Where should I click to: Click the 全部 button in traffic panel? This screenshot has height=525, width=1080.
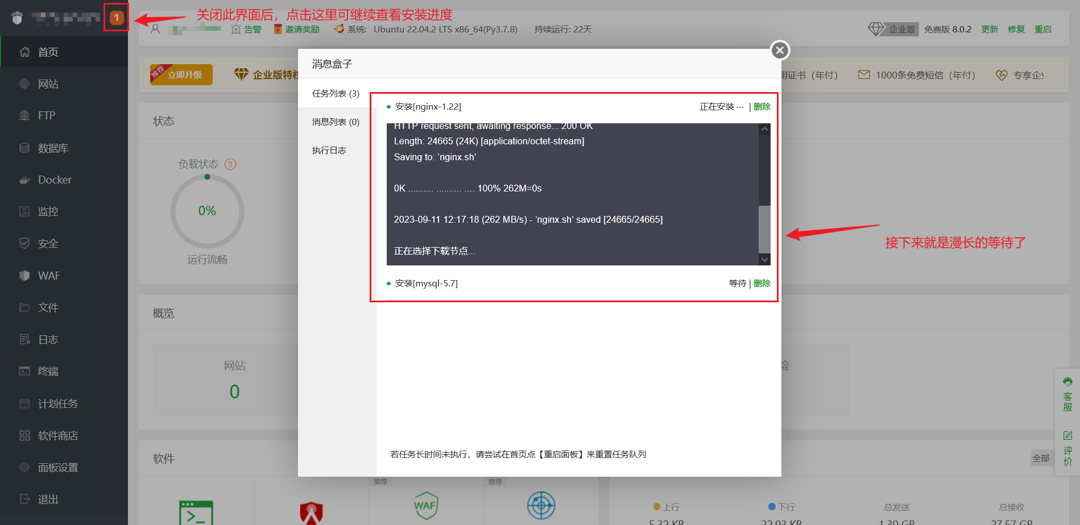(1041, 458)
